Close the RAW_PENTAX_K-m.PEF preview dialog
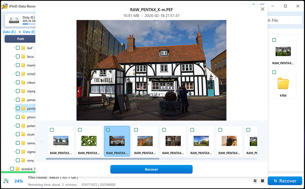 click(262, 9)
